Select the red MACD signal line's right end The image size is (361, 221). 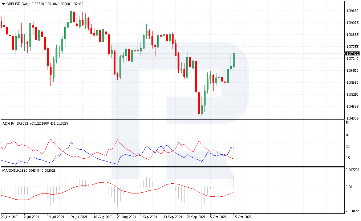[232, 192]
